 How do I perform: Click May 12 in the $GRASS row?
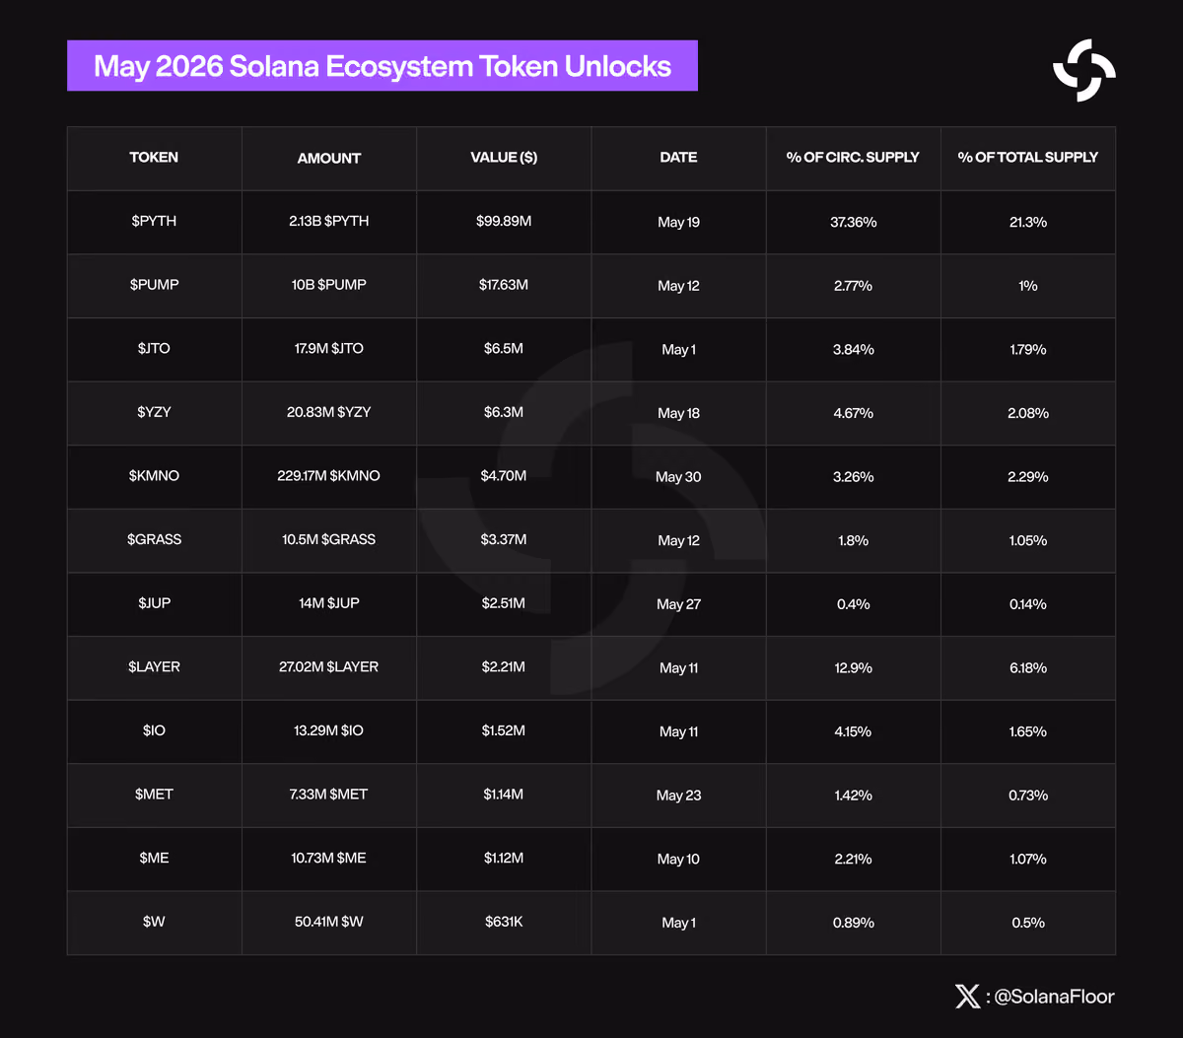click(x=678, y=540)
